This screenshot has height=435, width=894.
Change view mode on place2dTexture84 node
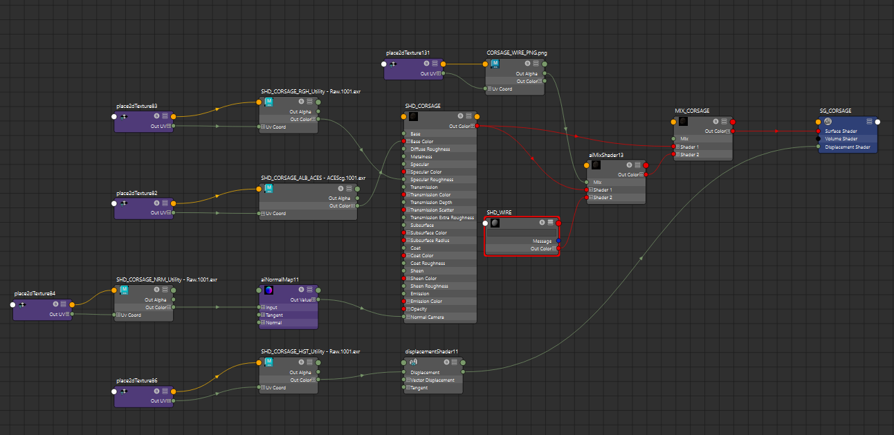tap(64, 304)
